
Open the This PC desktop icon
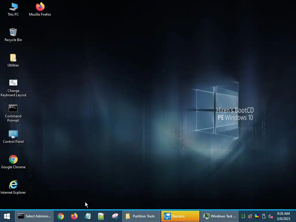13,9
